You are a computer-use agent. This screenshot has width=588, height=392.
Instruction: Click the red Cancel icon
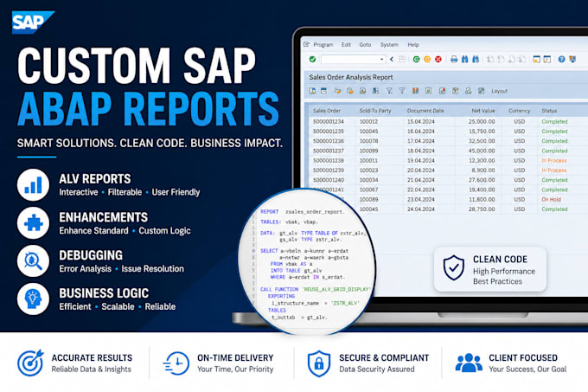(x=438, y=59)
